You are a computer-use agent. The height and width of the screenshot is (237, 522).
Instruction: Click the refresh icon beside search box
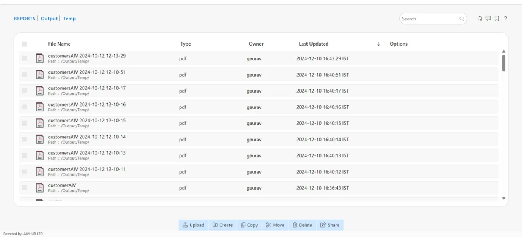[x=480, y=19]
